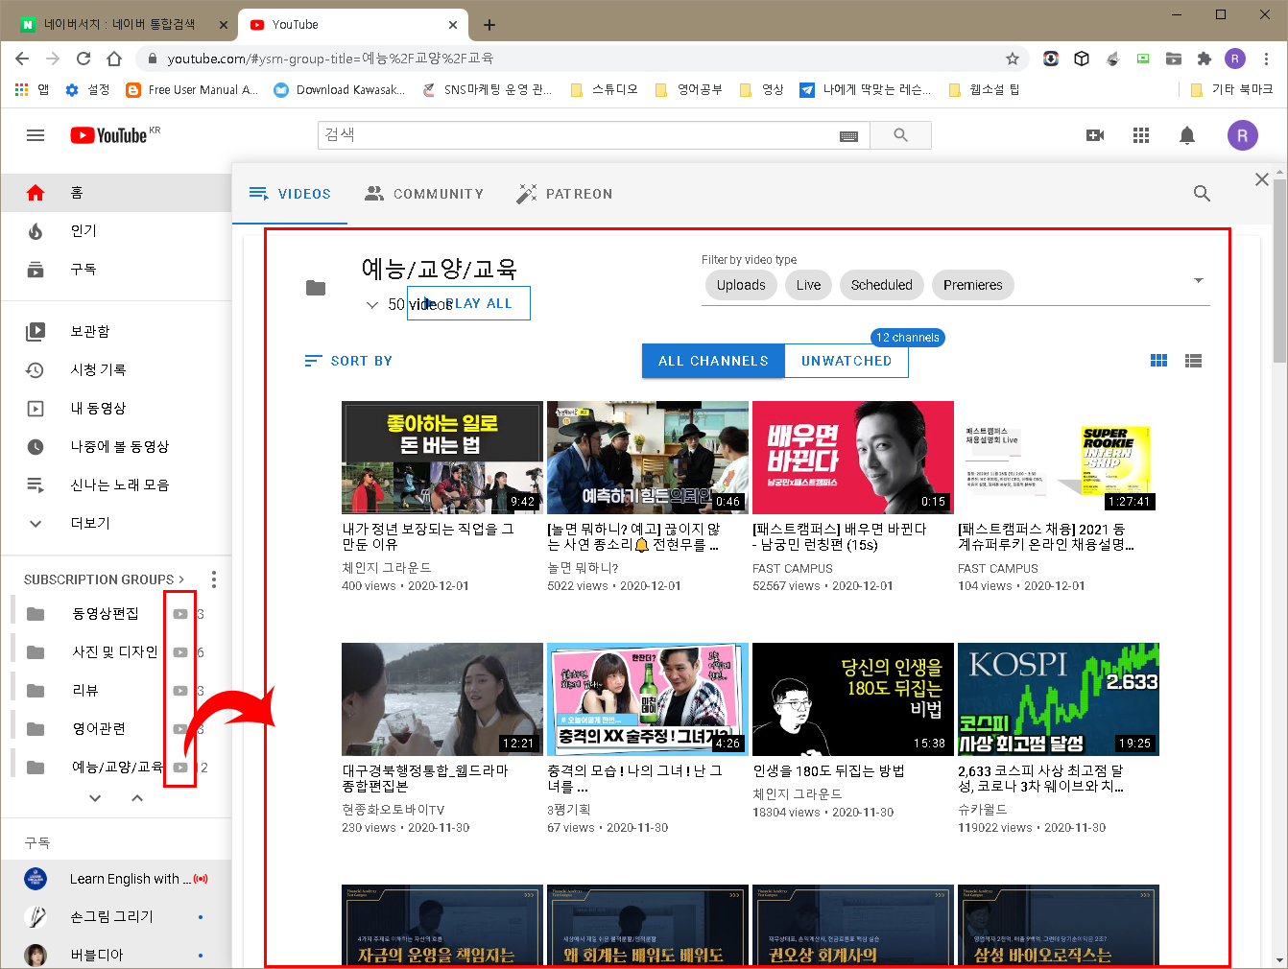
Task: Click the YouTube search input field
Action: (x=579, y=135)
